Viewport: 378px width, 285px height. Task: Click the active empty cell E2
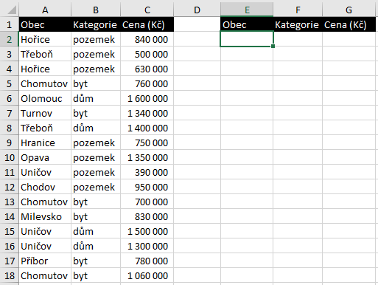[247, 39]
